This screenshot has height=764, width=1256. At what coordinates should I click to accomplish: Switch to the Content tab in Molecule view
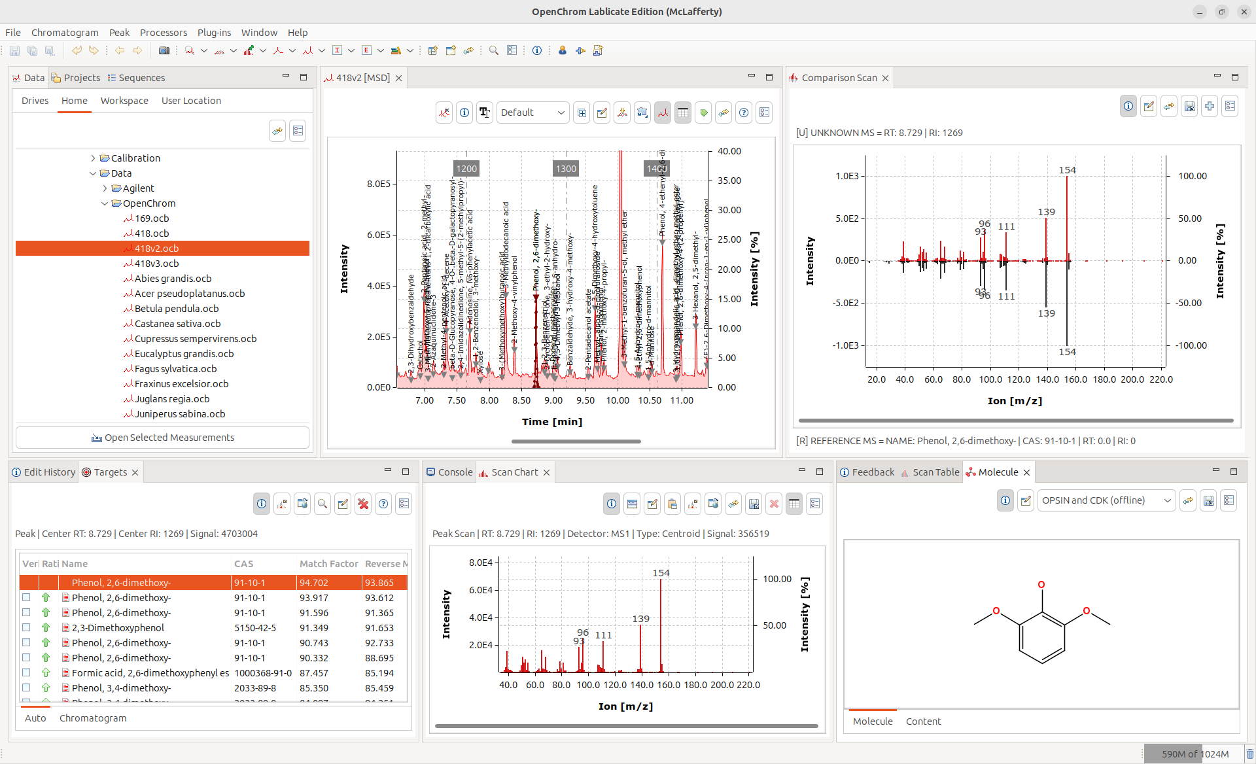[x=923, y=721]
